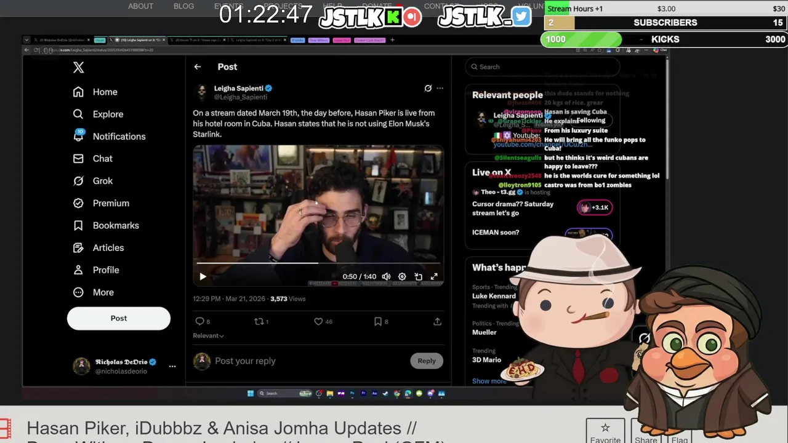Open Explore in the X sidebar
This screenshot has width=788, height=443.
[x=98, y=114]
